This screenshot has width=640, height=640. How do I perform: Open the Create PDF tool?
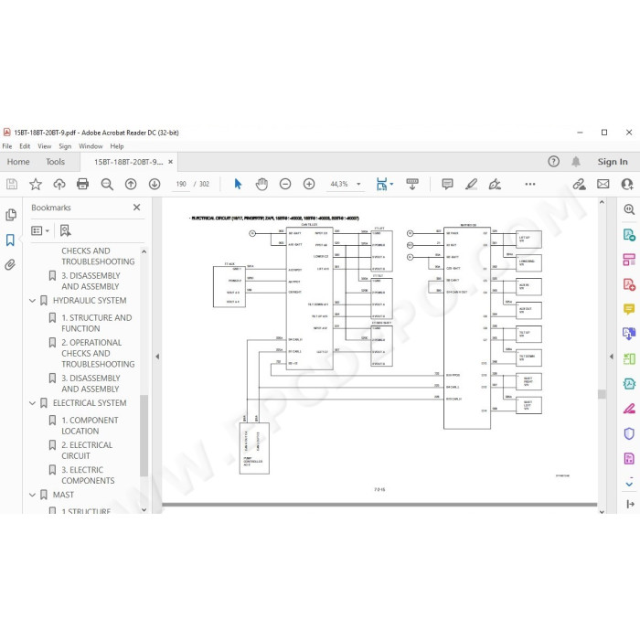pos(629,284)
